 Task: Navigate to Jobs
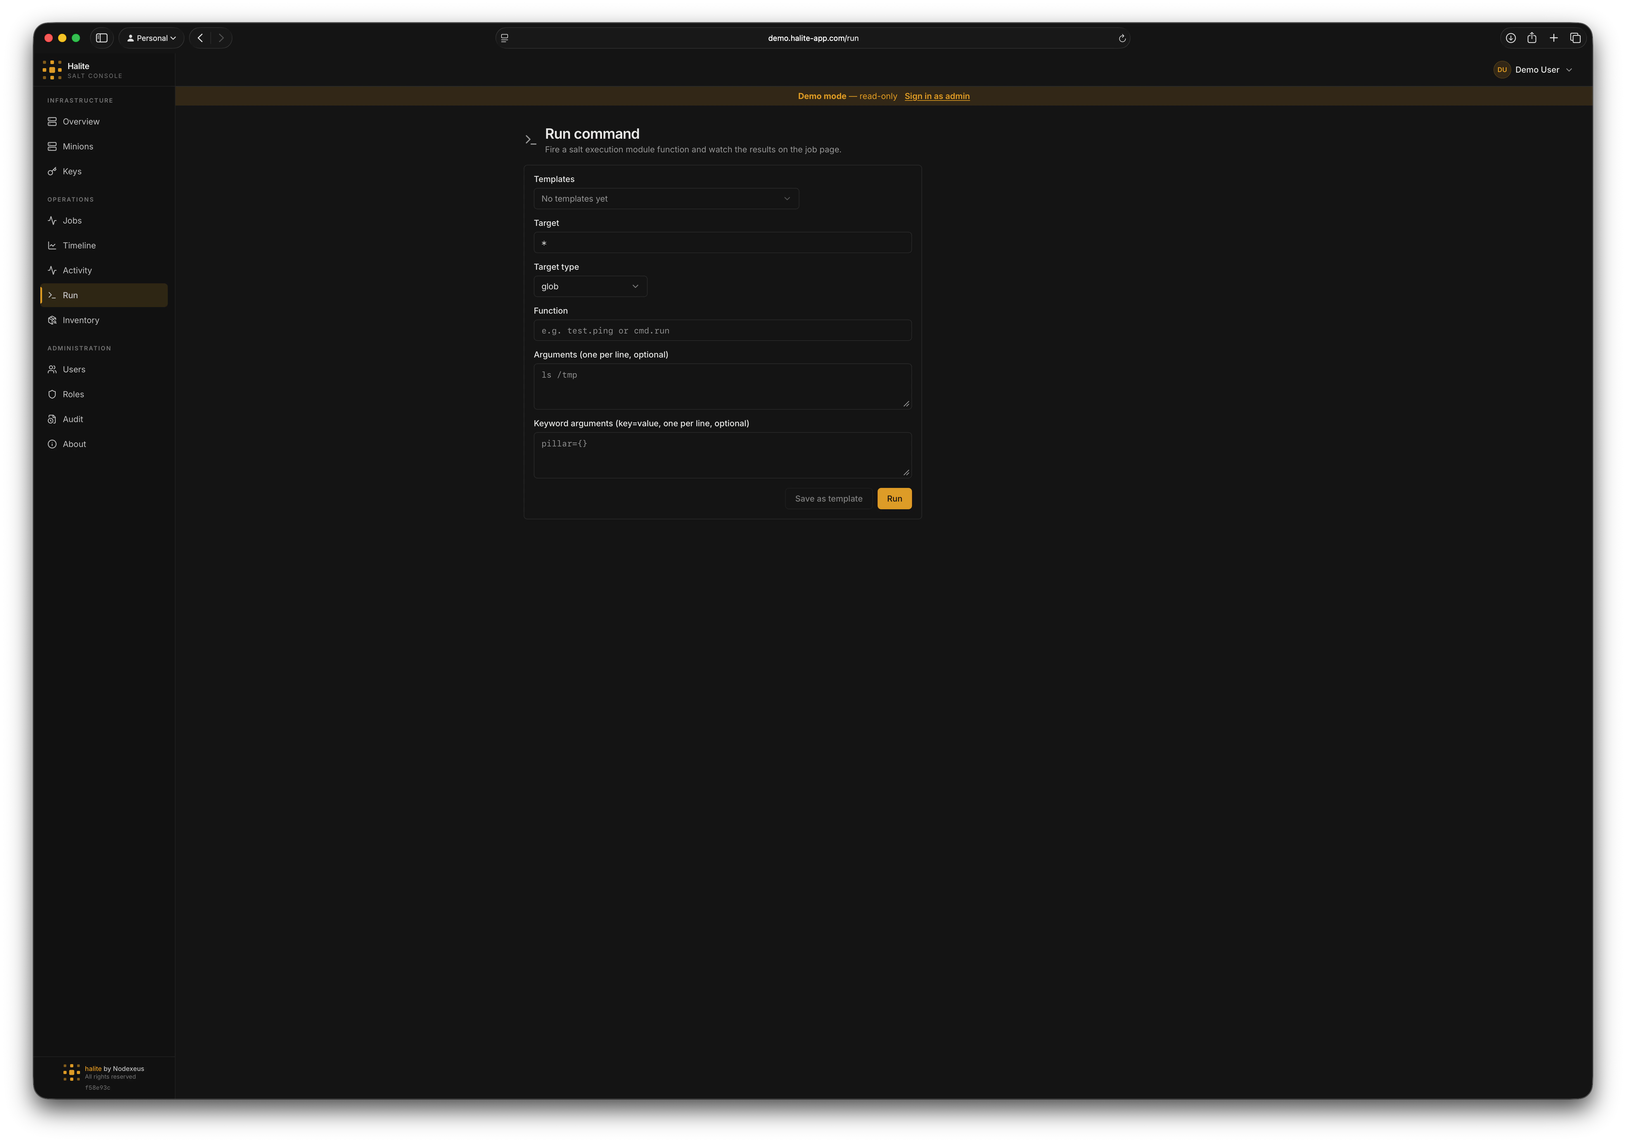click(104, 221)
